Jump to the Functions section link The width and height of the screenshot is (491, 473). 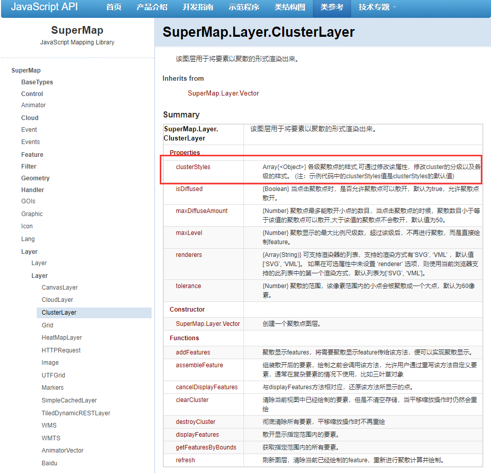pos(184,338)
